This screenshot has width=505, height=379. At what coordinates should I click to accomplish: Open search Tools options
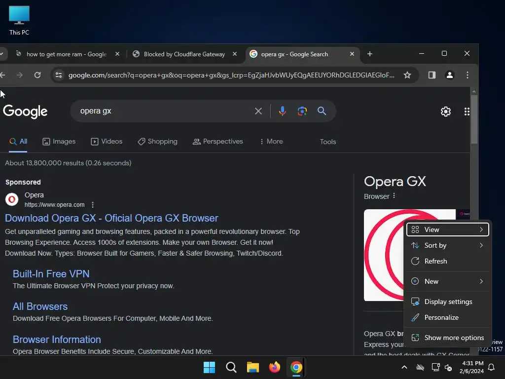pyautogui.click(x=328, y=142)
